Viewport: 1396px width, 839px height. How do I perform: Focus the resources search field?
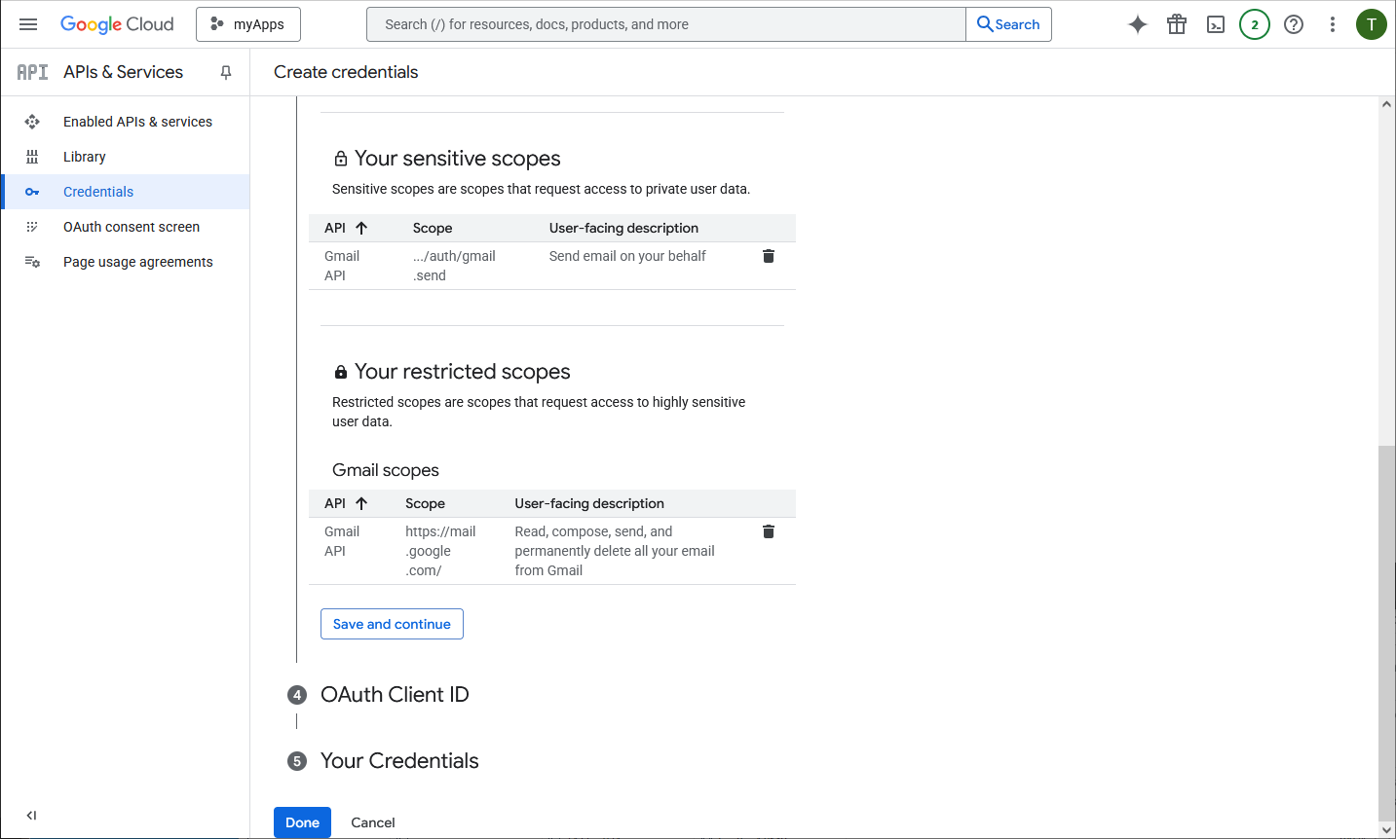click(666, 24)
